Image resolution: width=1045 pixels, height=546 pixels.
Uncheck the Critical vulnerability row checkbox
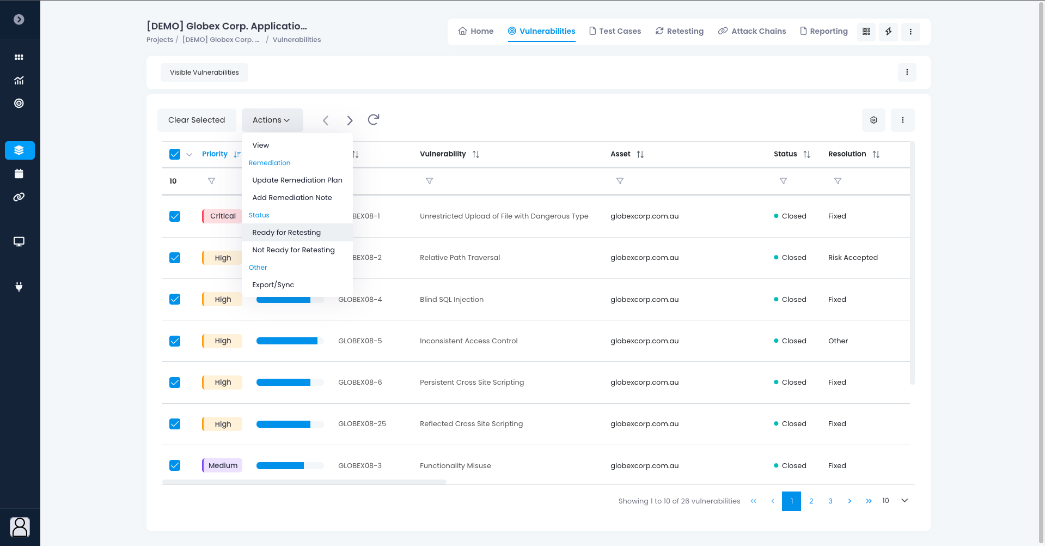(x=175, y=216)
